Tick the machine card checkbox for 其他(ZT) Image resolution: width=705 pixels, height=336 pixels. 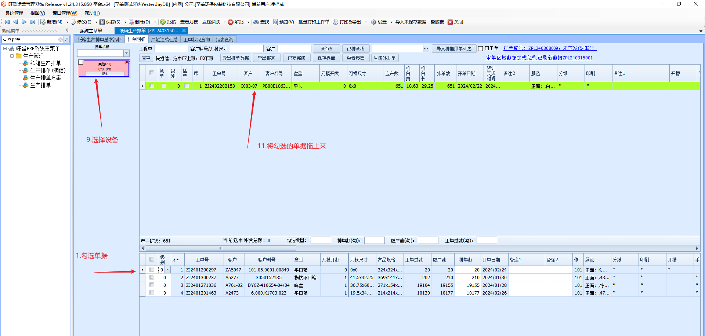[x=81, y=62]
